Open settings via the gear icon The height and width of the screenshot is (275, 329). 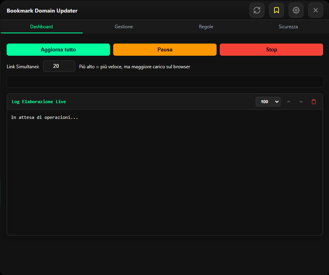[296, 10]
